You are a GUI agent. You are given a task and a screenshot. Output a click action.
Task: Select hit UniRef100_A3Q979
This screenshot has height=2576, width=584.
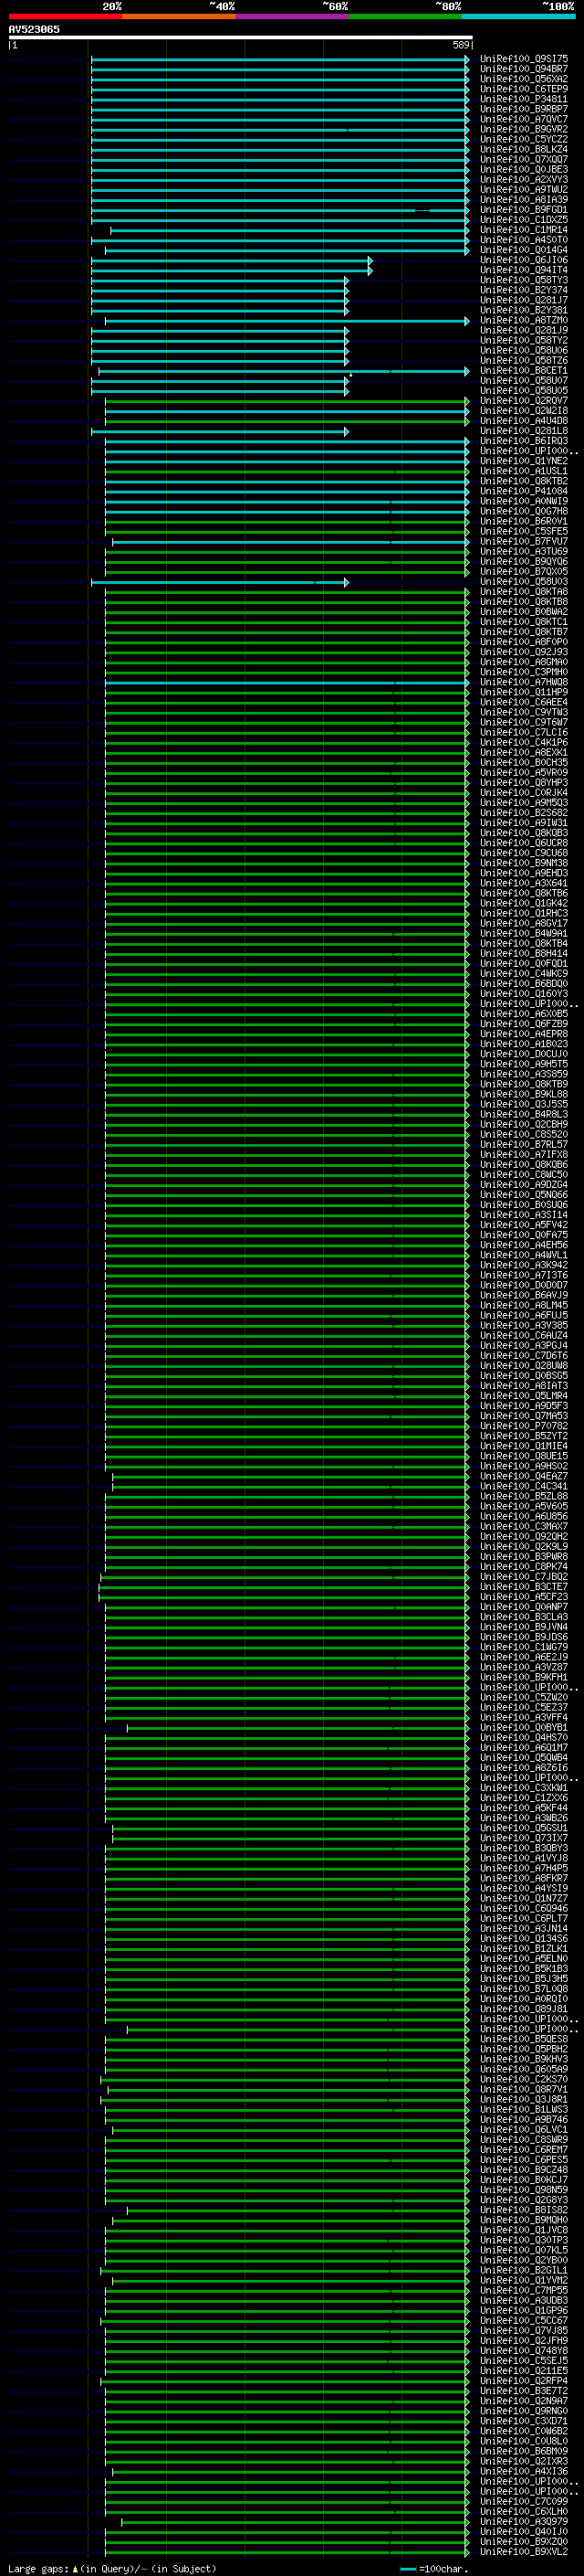524,2521
